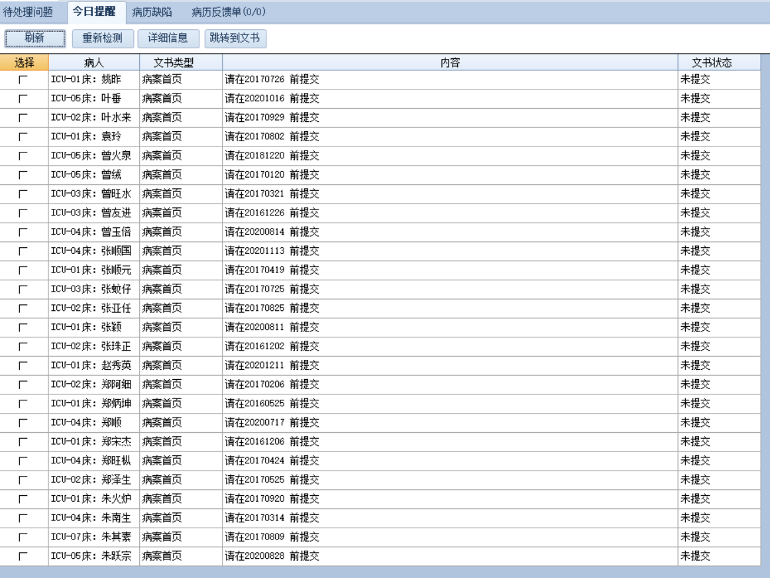Click 病案首页 in the 袁玲 row
The height and width of the screenshot is (578, 770).
[x=162, y=137]
